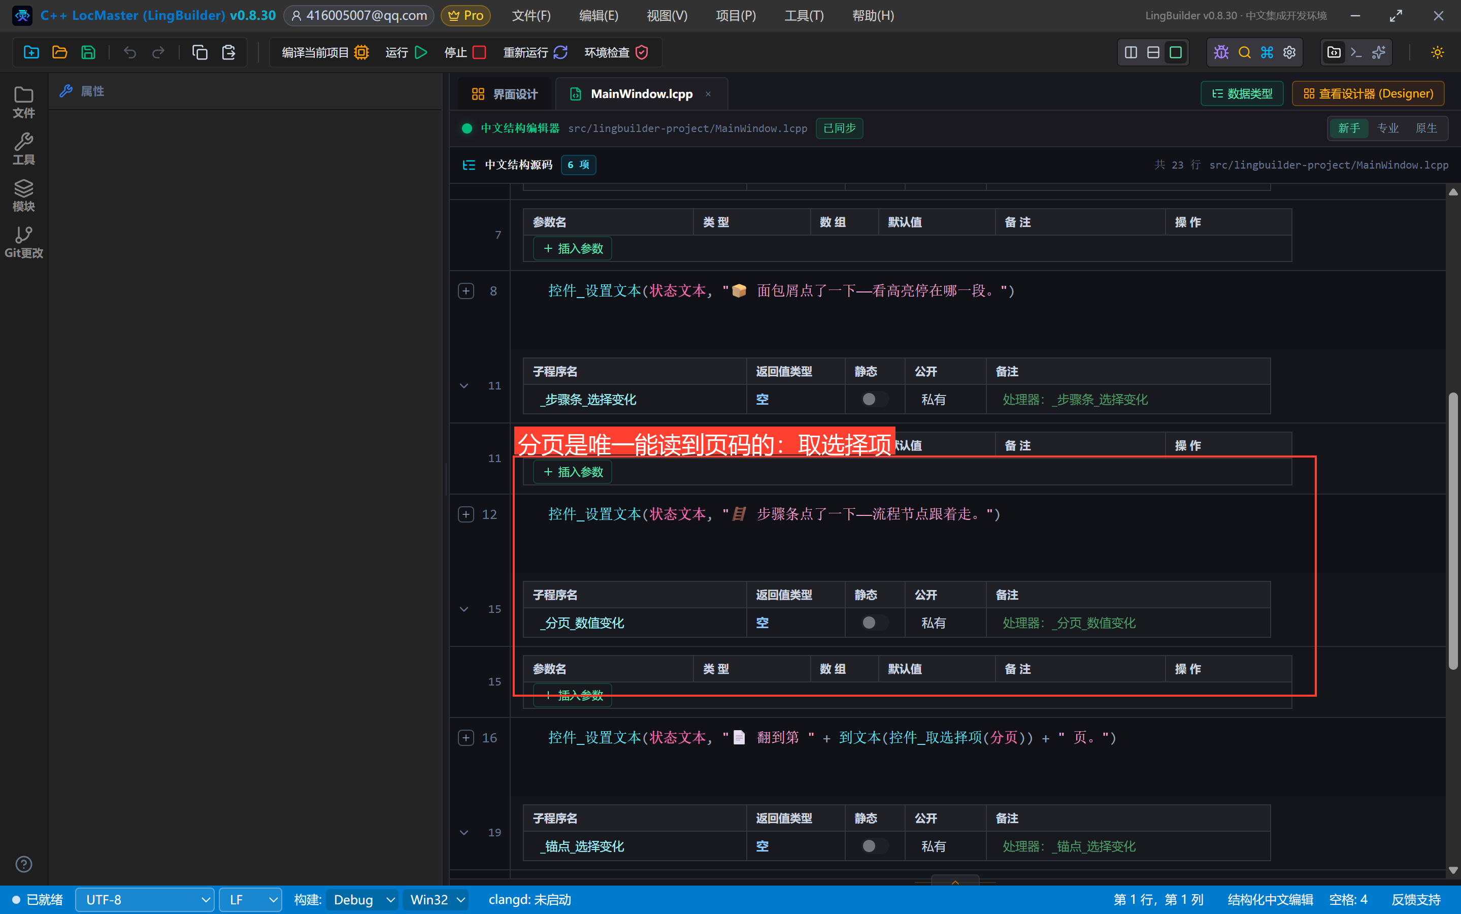Image resolution: width=1461 pixels, height=914 pixels.
Task: Switch to the 界面设计 tab
Action: point(505,94)
